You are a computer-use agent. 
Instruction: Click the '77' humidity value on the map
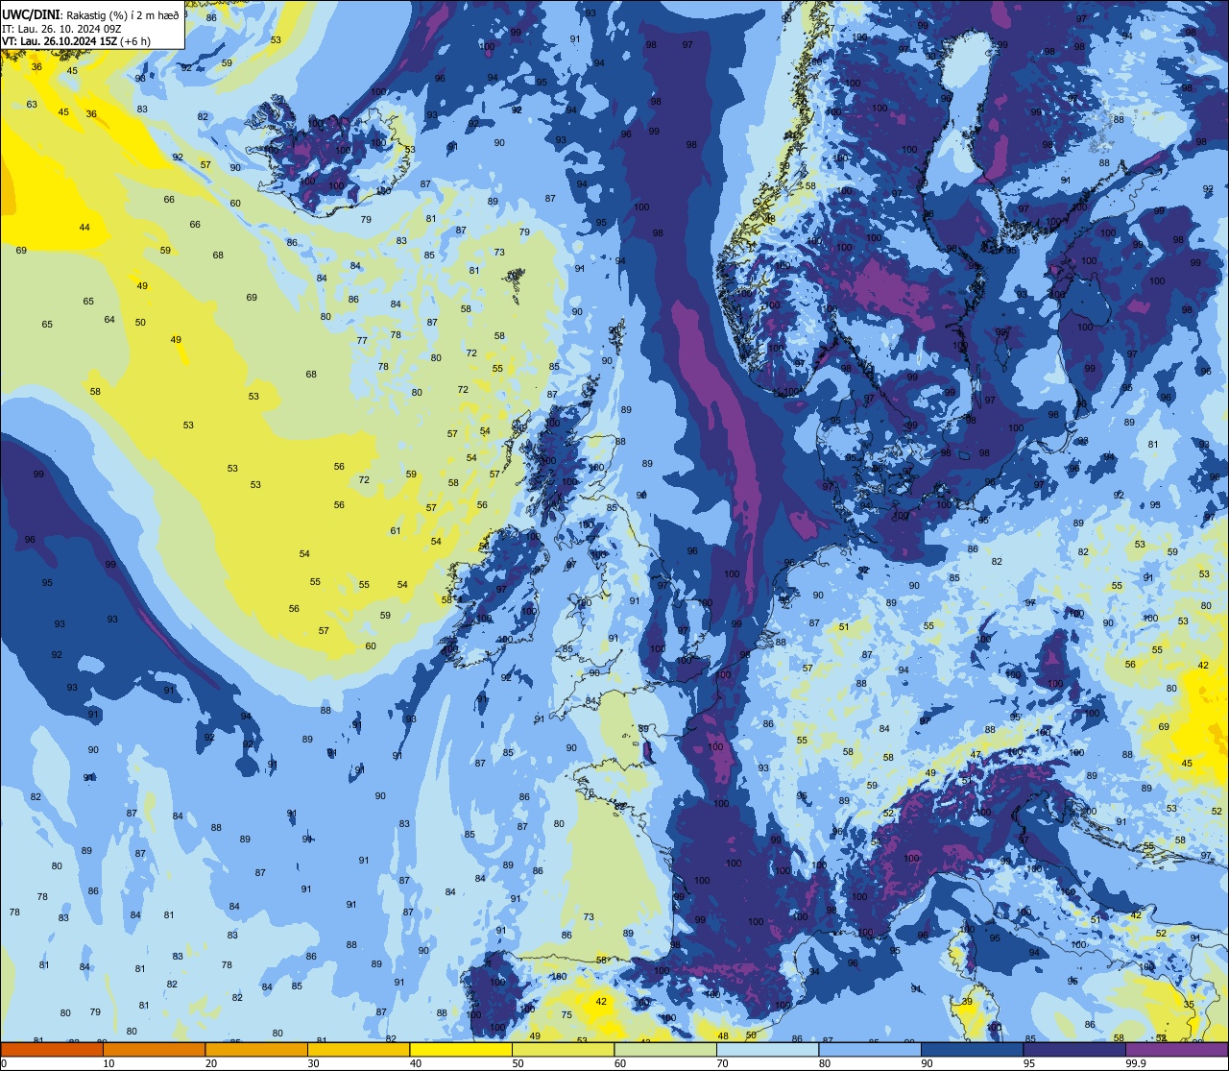pos(362,341)
